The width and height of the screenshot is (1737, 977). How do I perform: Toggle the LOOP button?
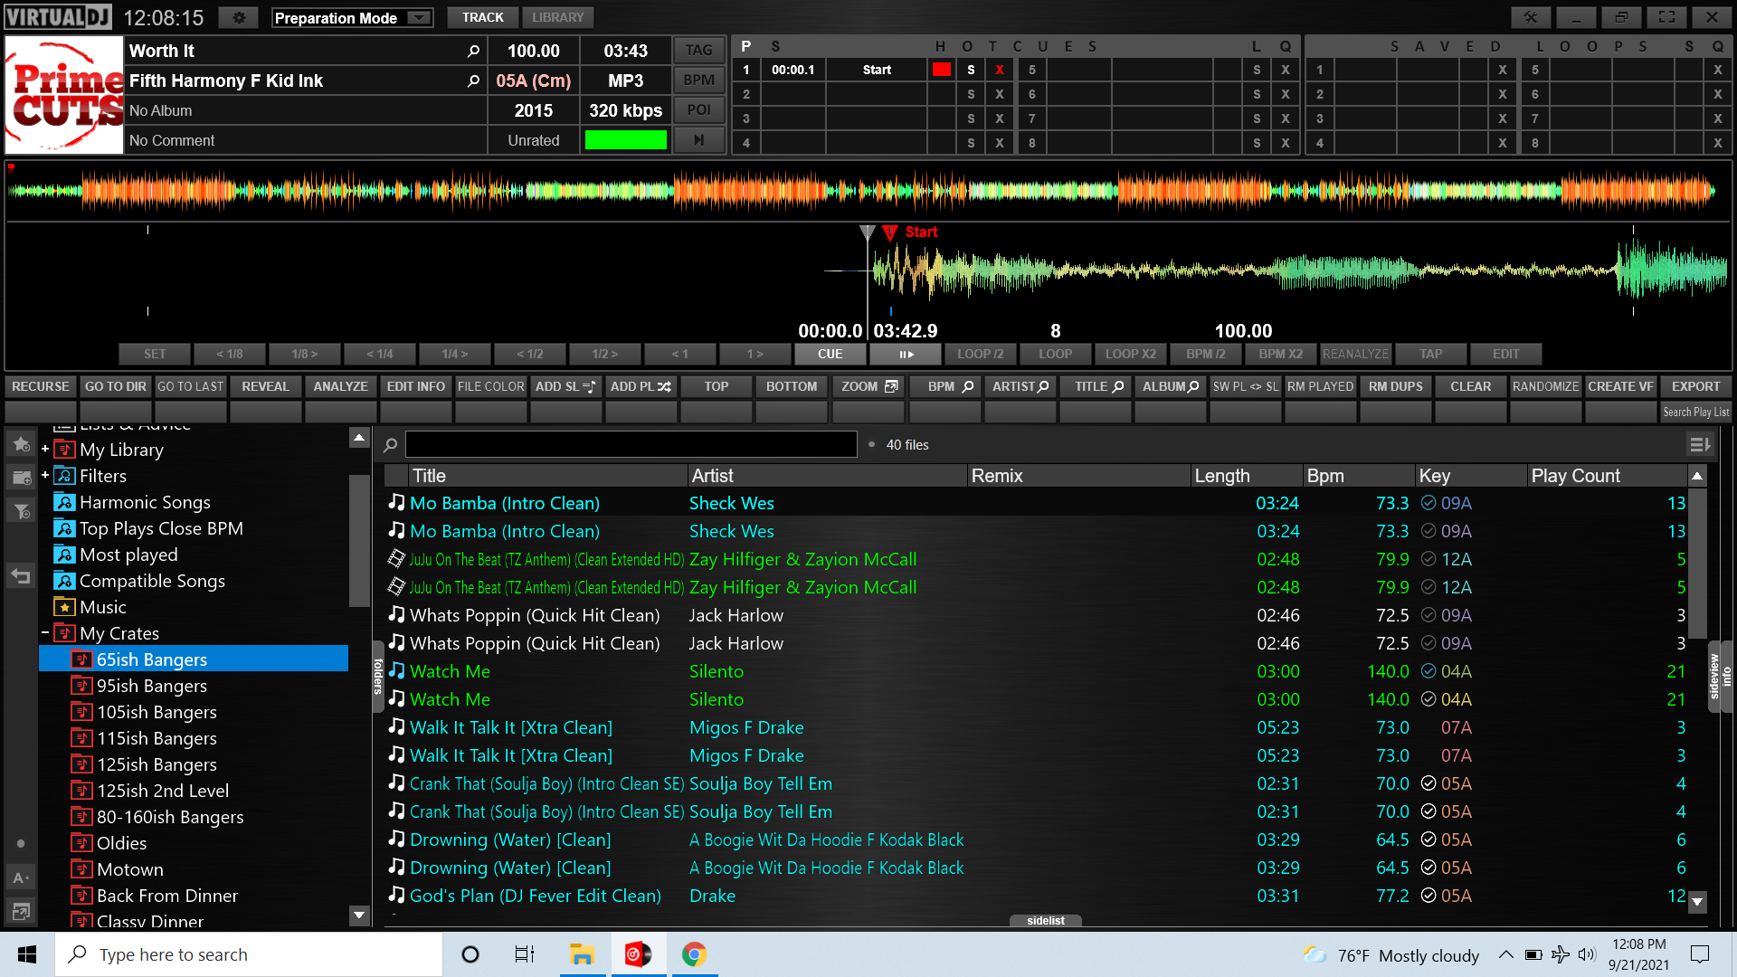point(1055,355)
